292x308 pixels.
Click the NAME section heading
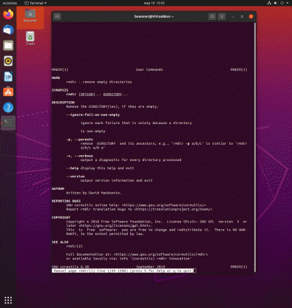[55, 78]
